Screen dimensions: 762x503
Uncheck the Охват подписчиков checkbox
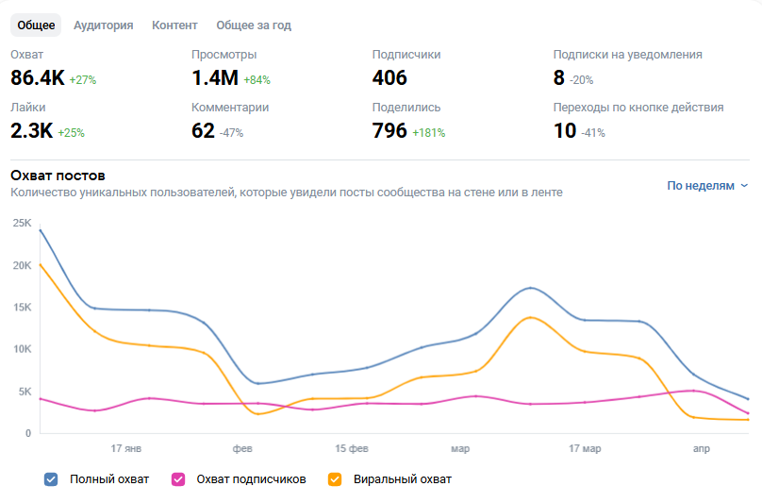(x=178, y=479)
